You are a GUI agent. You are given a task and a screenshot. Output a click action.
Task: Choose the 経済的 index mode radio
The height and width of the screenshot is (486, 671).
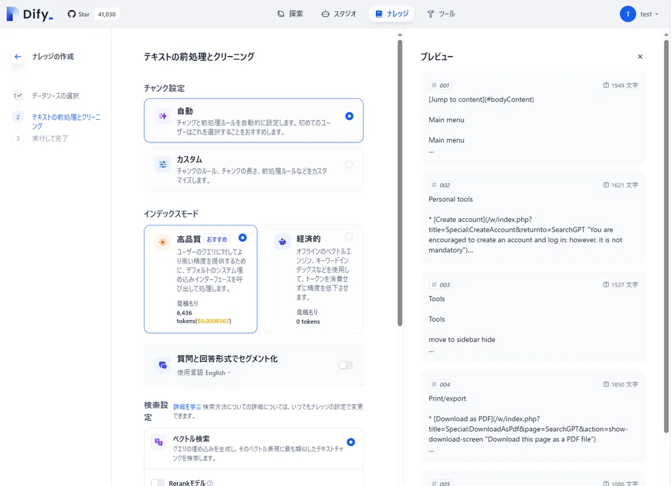click(349, 237)
